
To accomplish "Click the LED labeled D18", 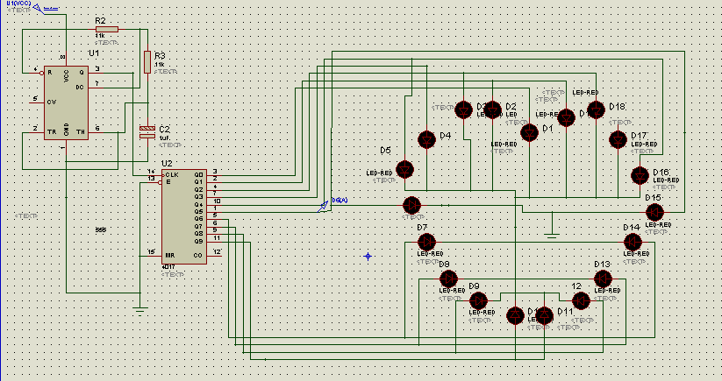I will click(596, 110).
